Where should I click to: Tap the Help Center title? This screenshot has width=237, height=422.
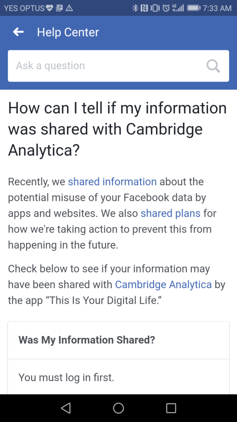click(x=68, y=32)
